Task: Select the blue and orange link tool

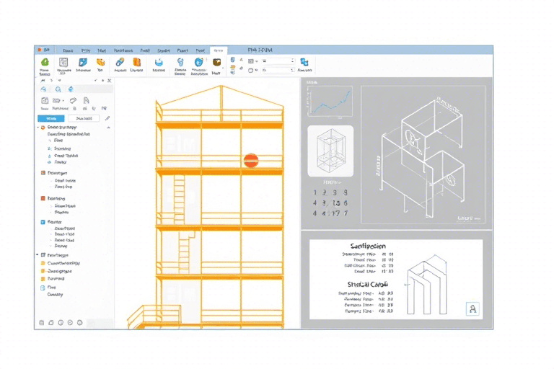Action: pyautogui.click(x=120, y=63)
